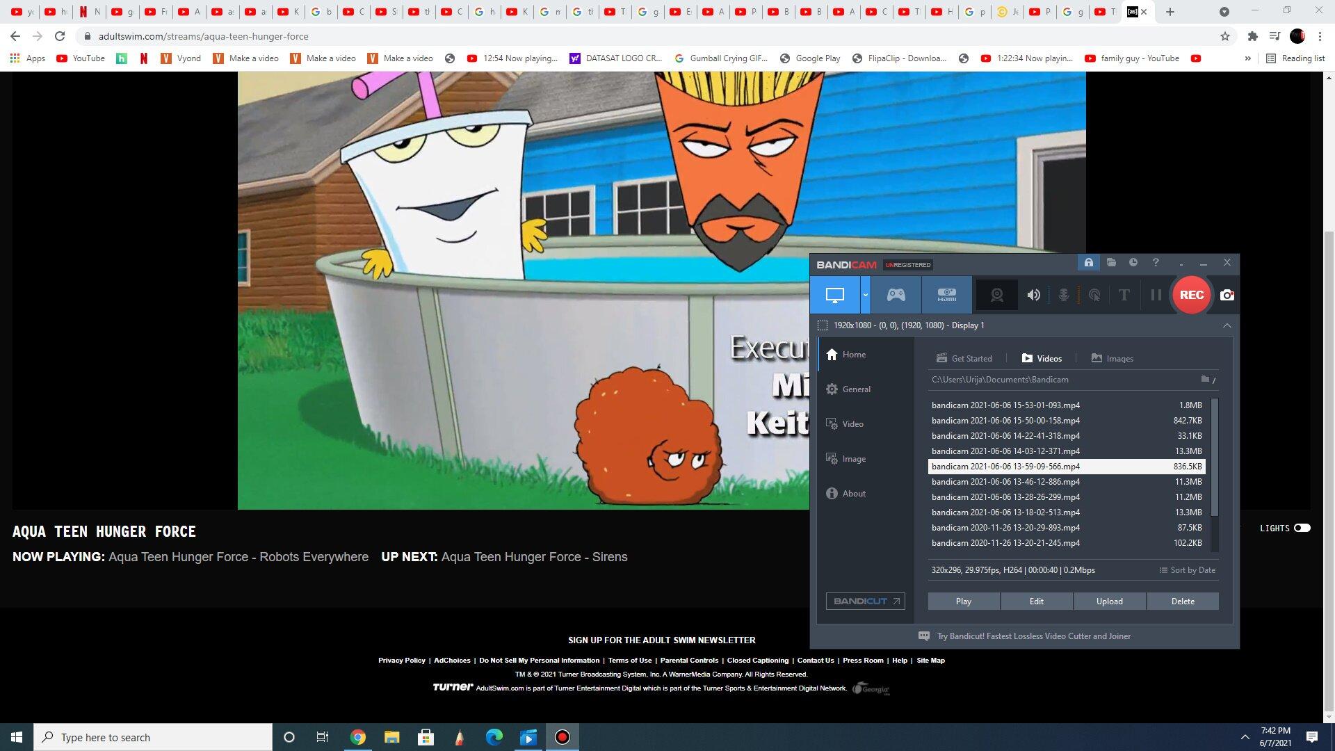Image resolution: width=1335 pixels, height=751 pixels.
Task: Open Bandicam output folder icon in title bar
Action: tap(1111, 263)
